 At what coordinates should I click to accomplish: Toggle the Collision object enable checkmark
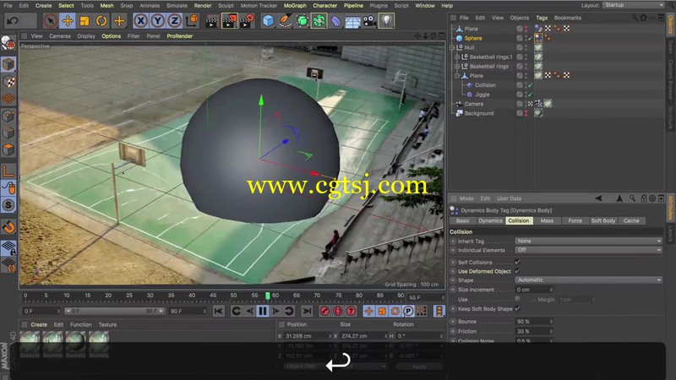(x=531, y=85)
